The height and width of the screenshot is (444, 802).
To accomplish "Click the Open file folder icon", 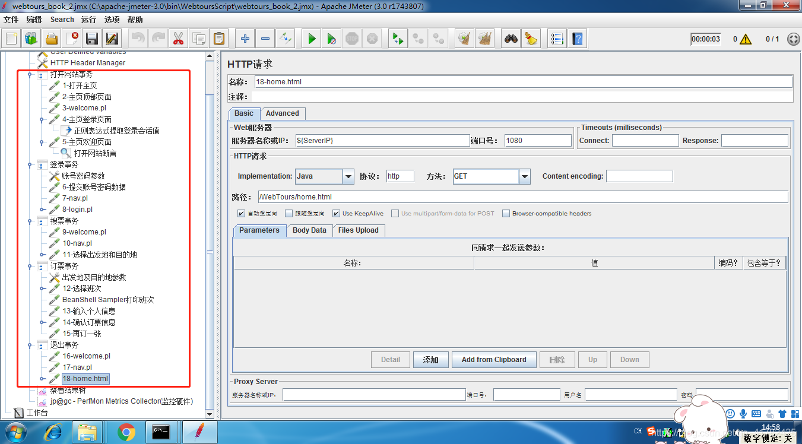I will coord(52,39).
